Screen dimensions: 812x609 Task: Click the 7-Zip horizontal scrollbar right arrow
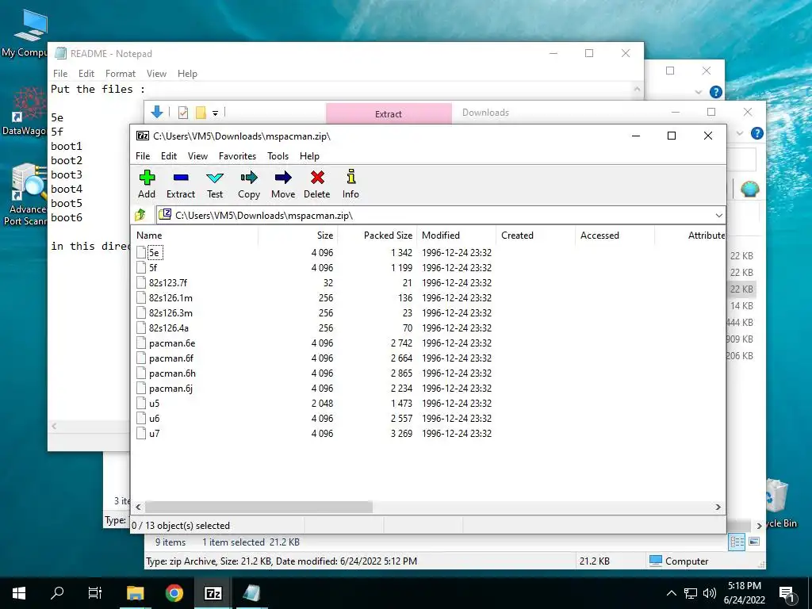coord(718,507)
